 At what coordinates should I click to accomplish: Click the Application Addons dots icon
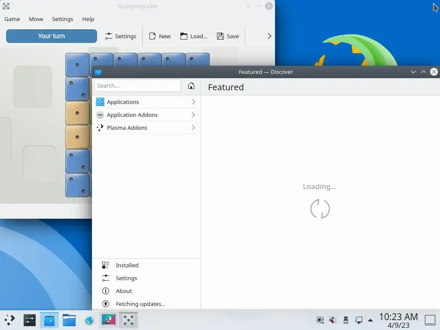(x=100, y=115)
